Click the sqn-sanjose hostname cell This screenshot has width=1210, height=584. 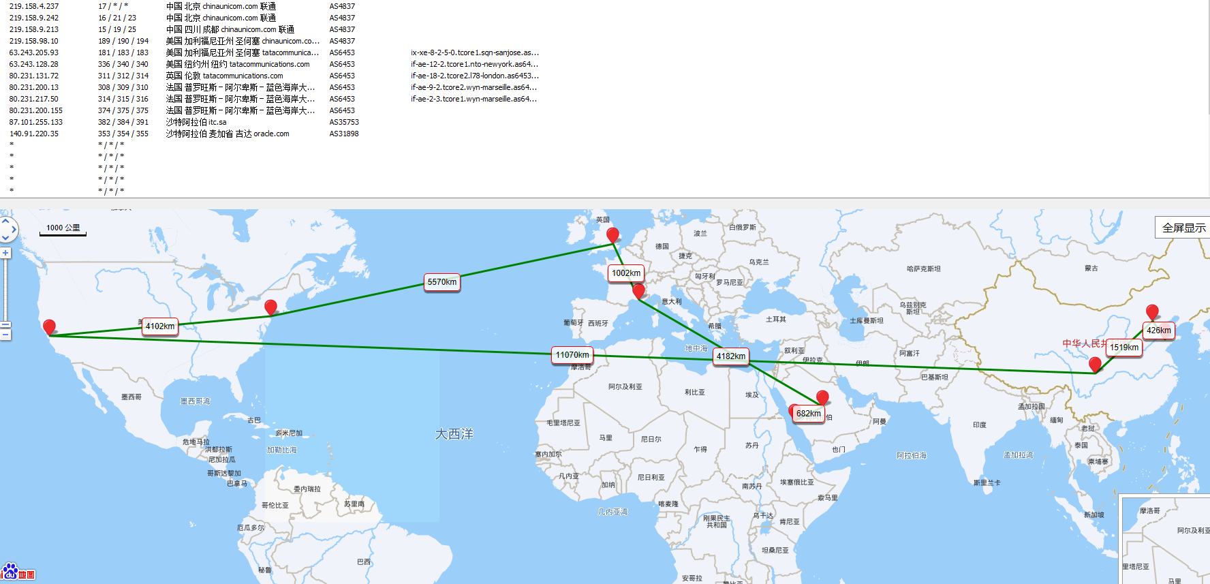(x=475, y=52)
